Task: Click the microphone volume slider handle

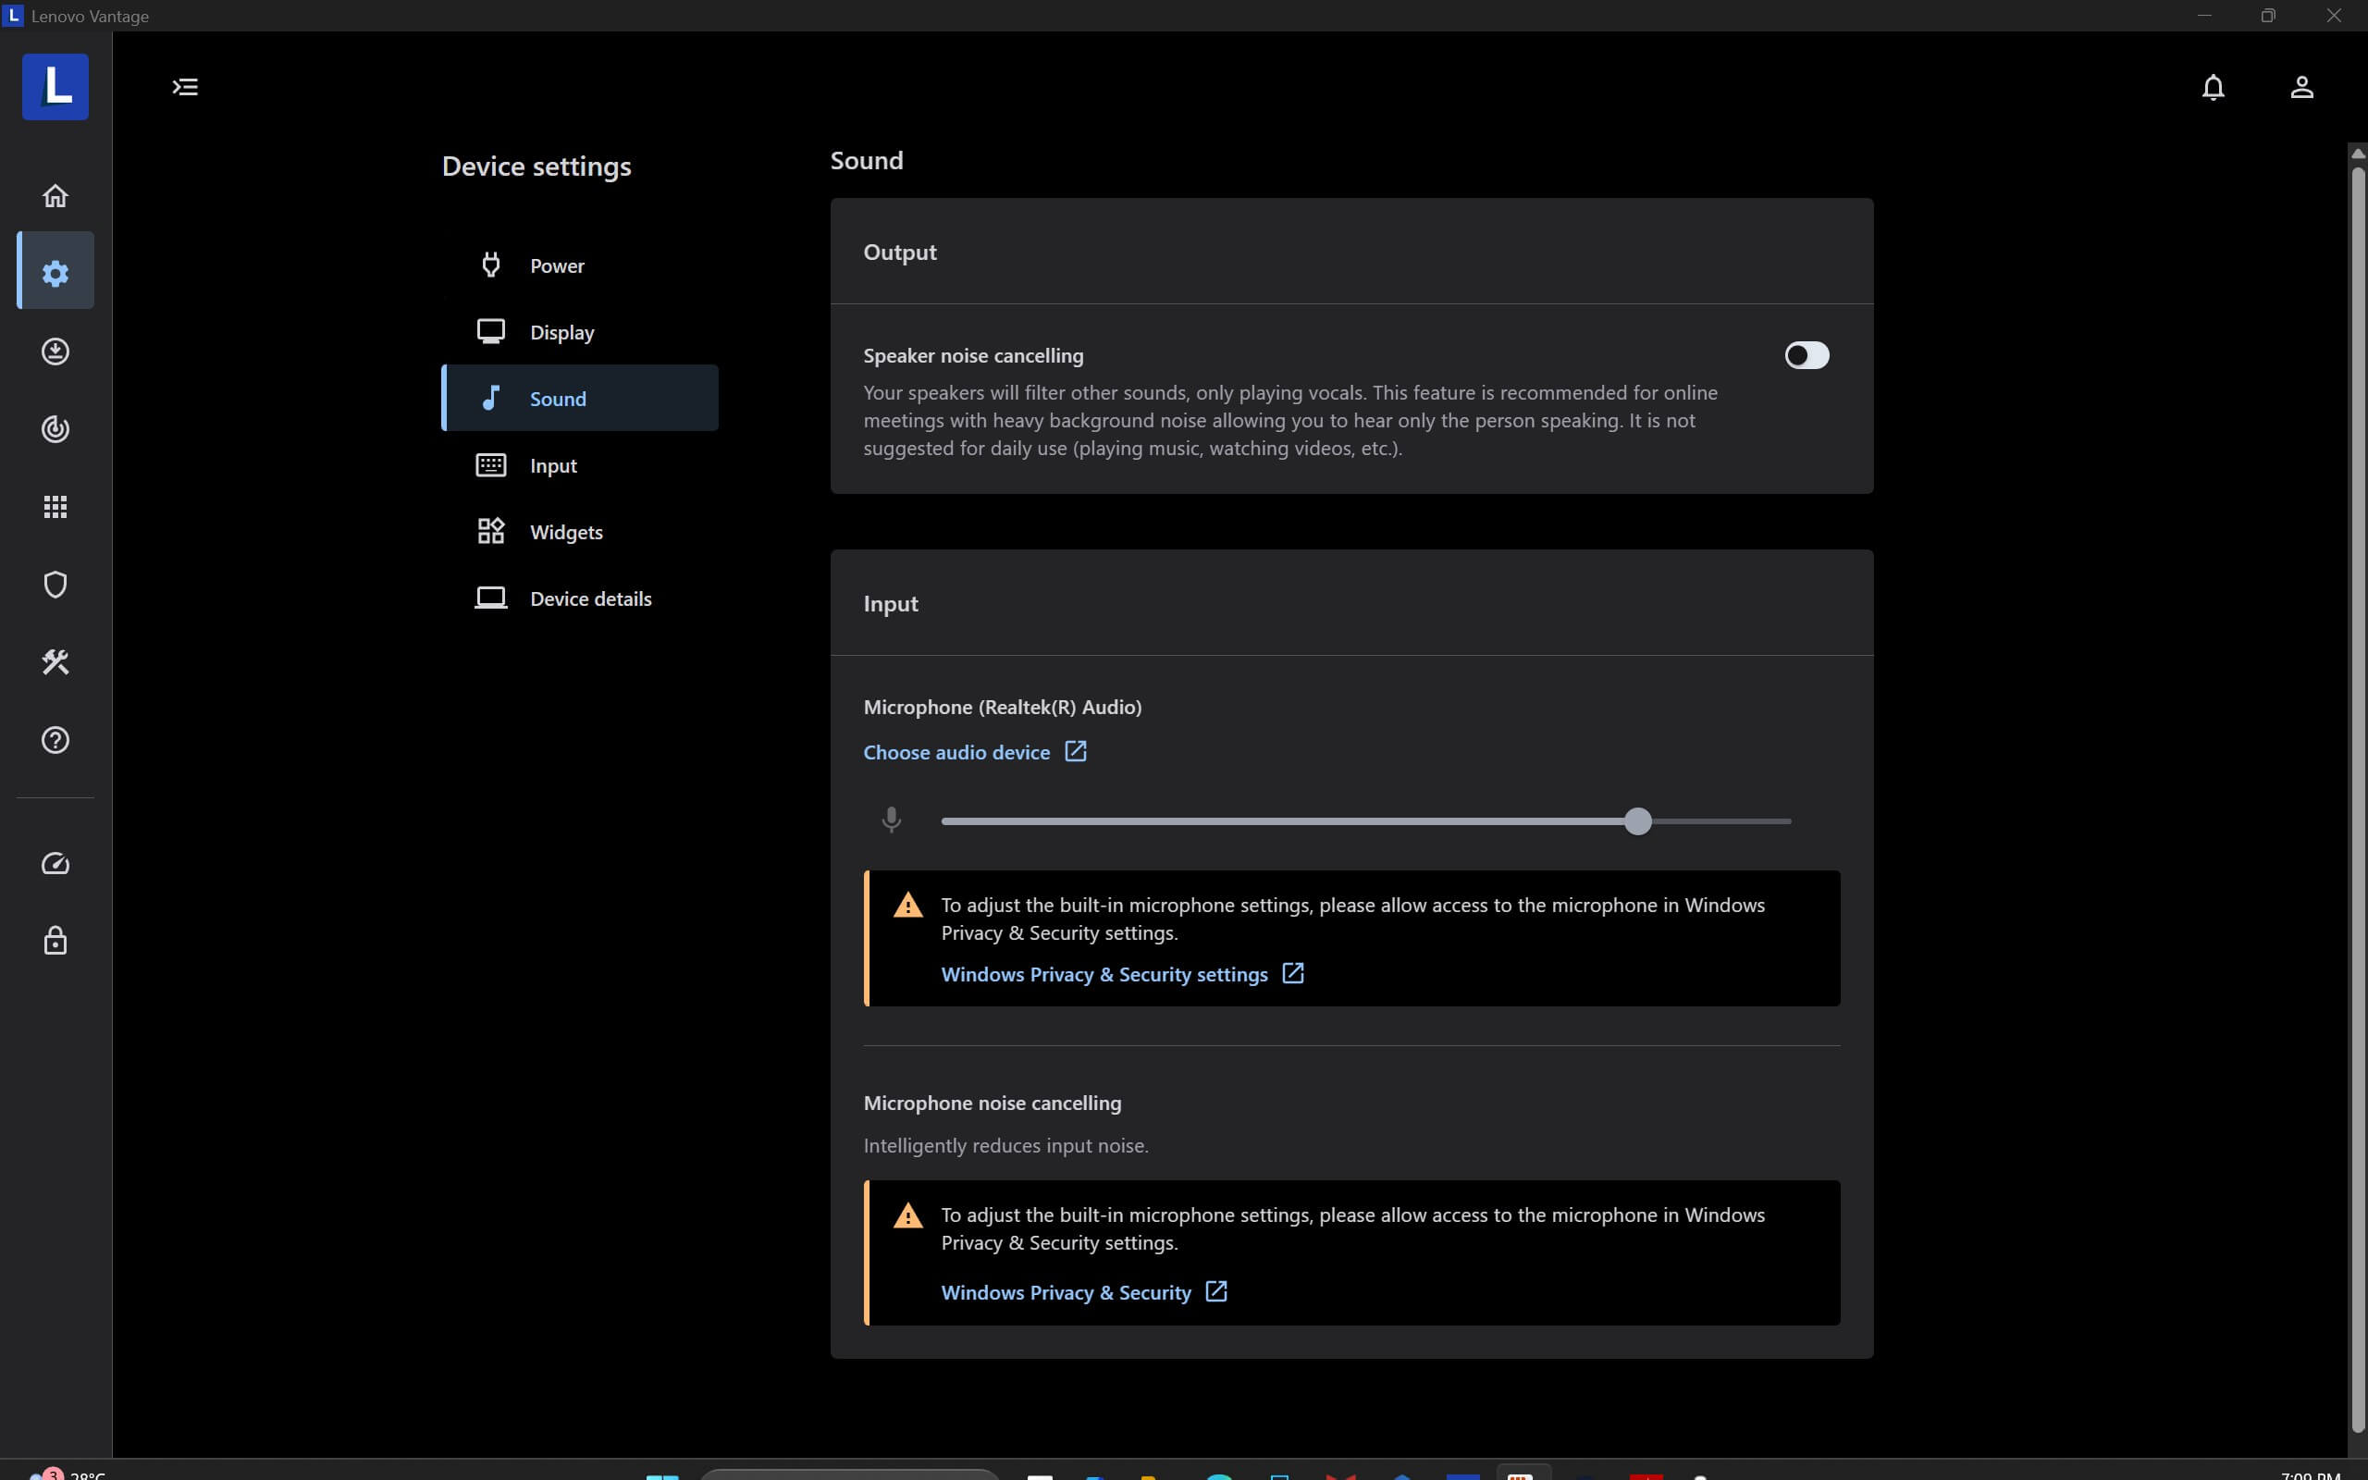Action: point(1637,821)
